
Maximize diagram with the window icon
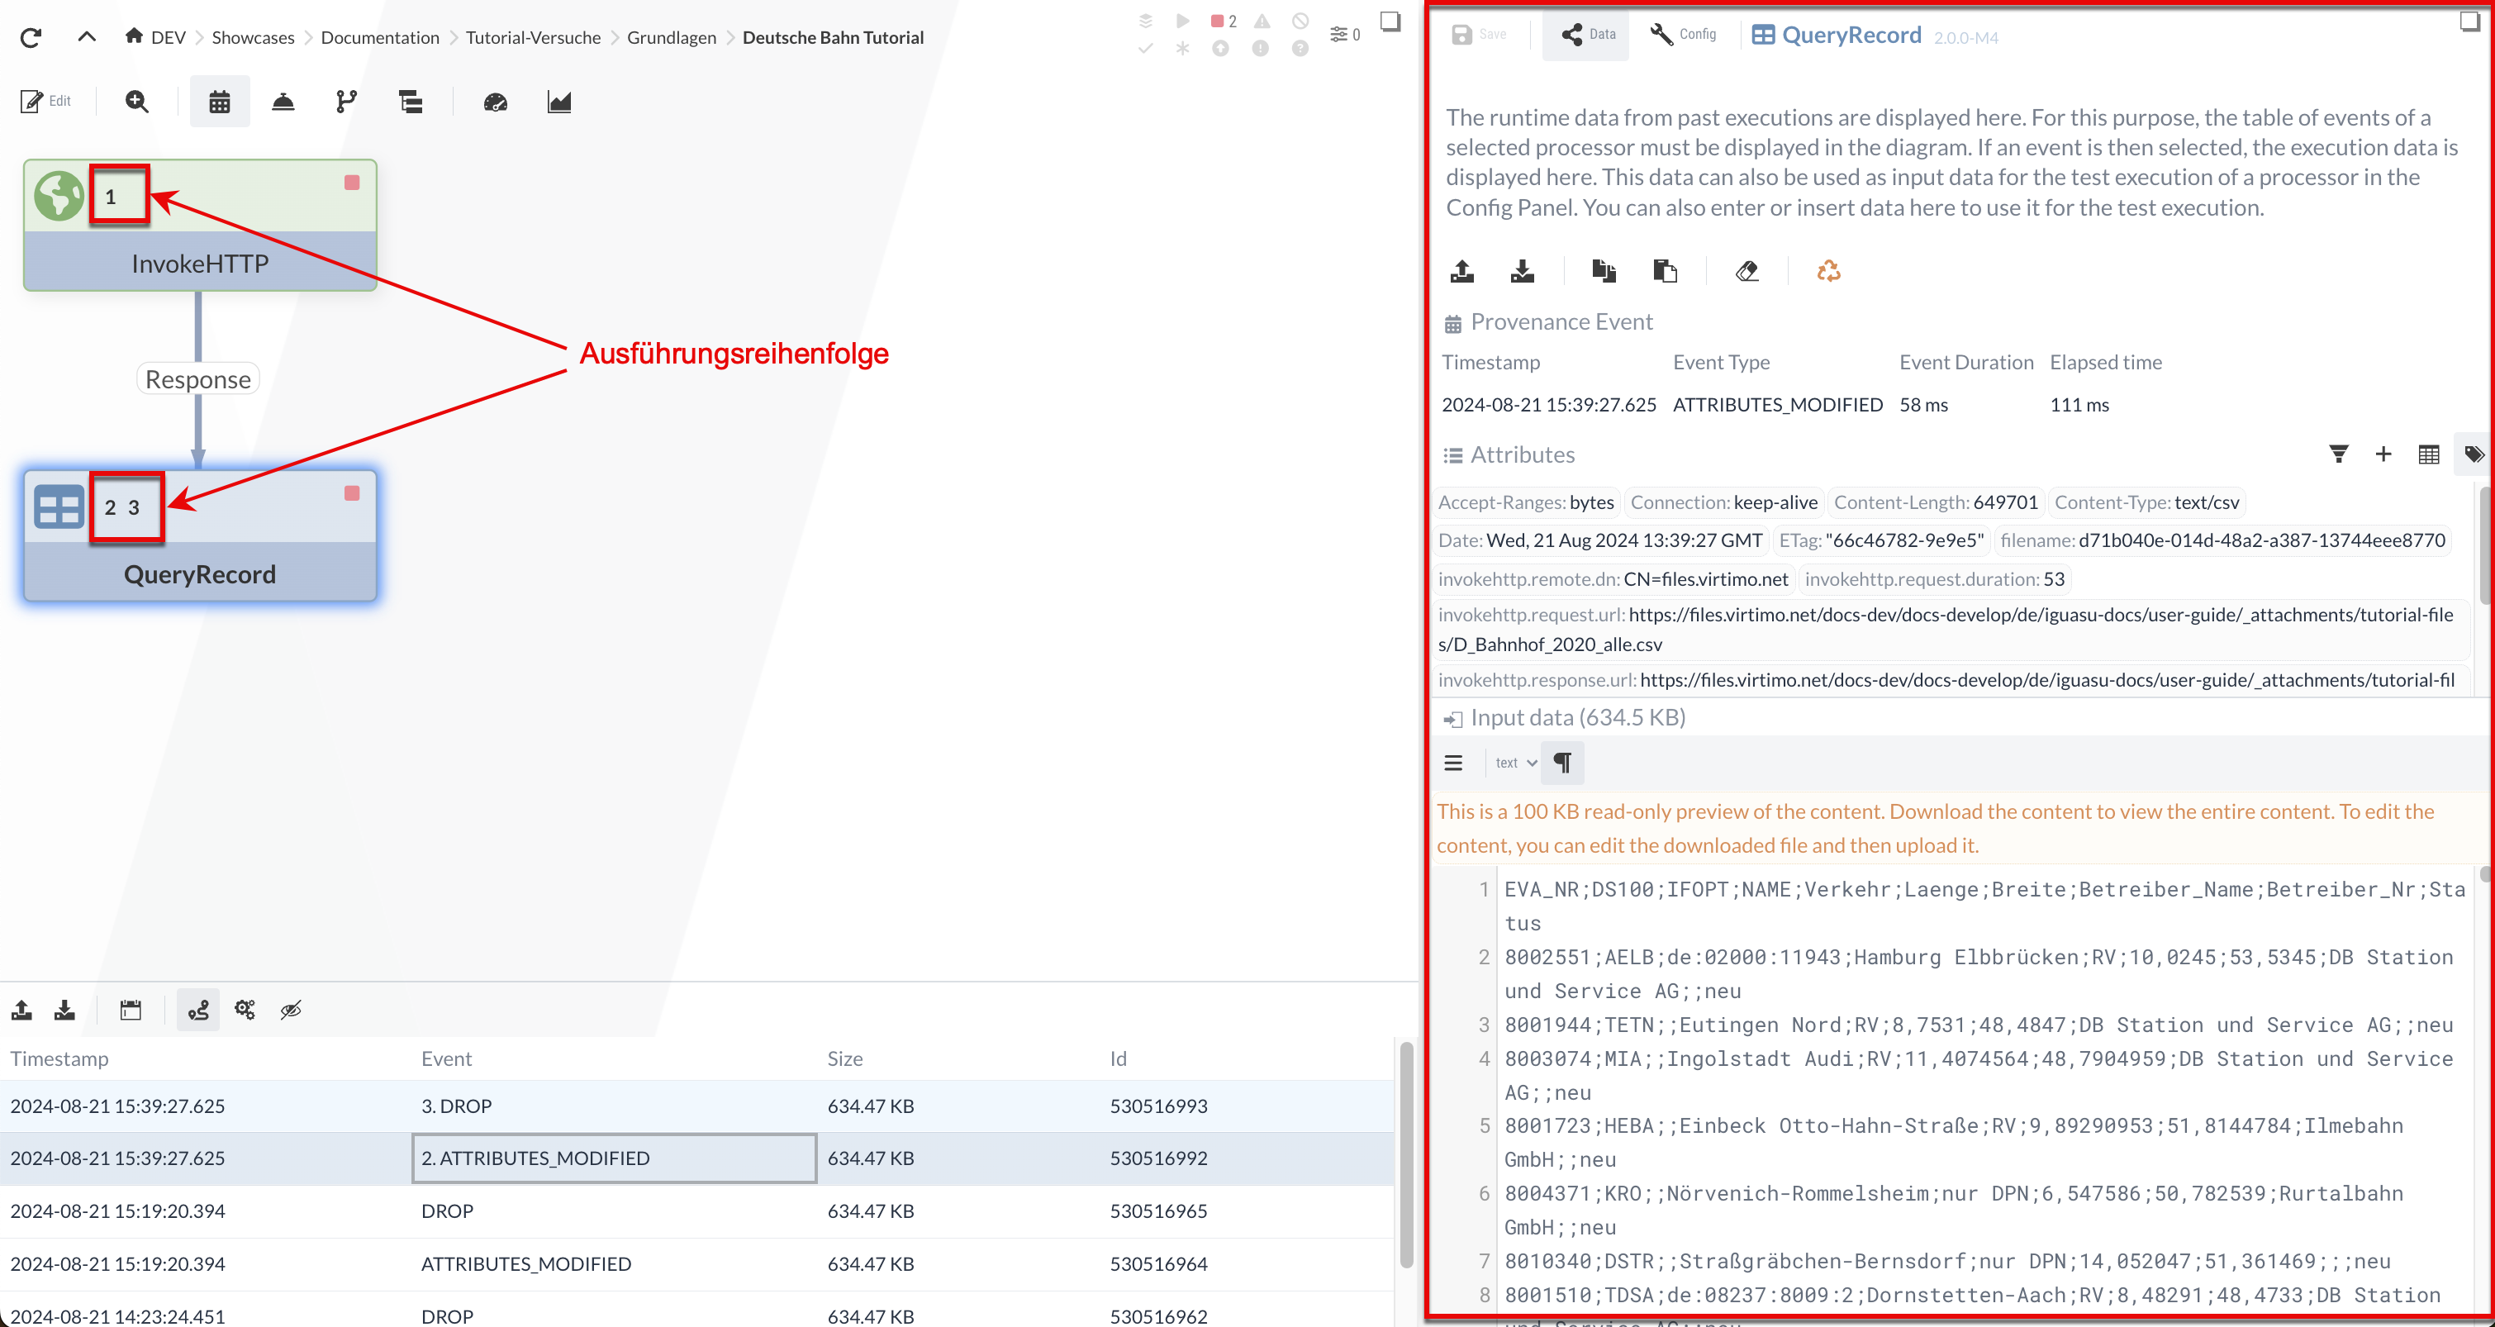pyautogui.click(x=1390, y=21)
